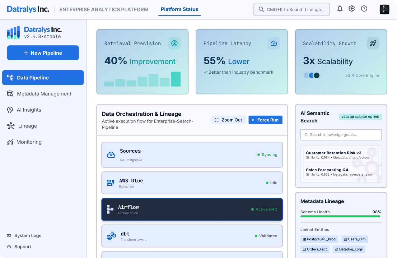The width and height of the screenshot is (397, 258).
Task: Go to AI Insights
Action: (x=43, y=110)
